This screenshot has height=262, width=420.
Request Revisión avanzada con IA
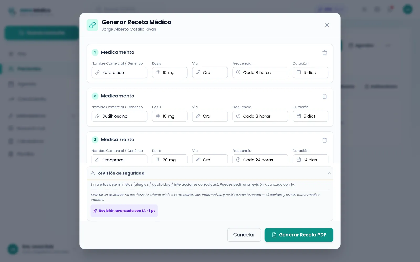tap(124, 211)
